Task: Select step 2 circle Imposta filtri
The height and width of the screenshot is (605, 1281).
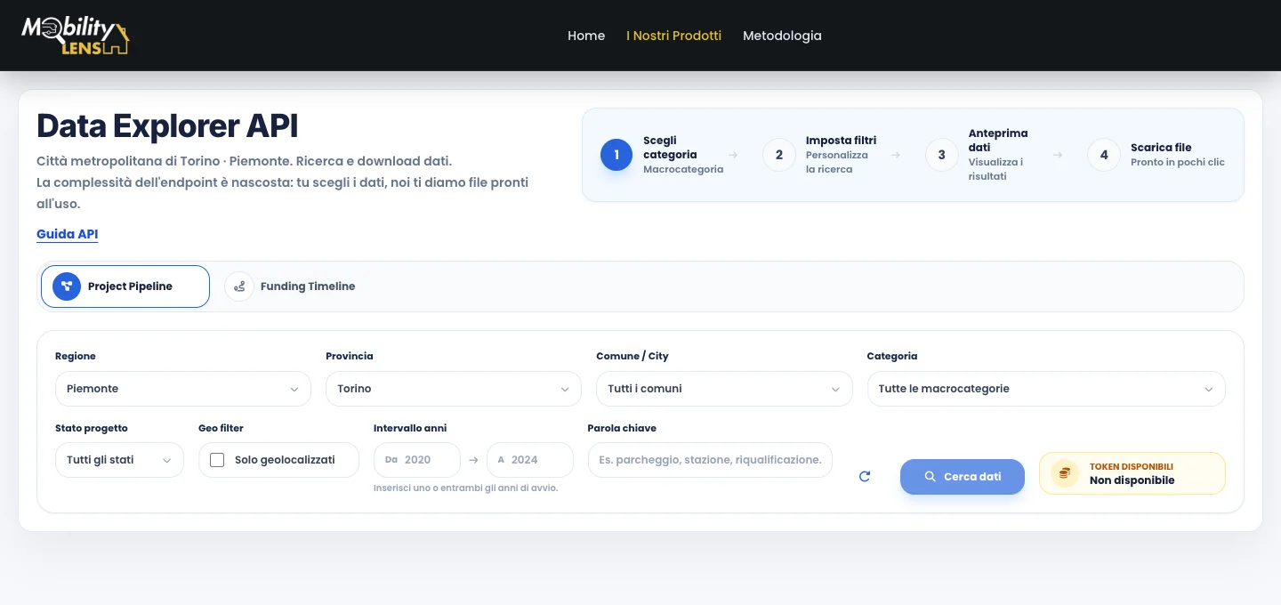Action: point(779,155)
